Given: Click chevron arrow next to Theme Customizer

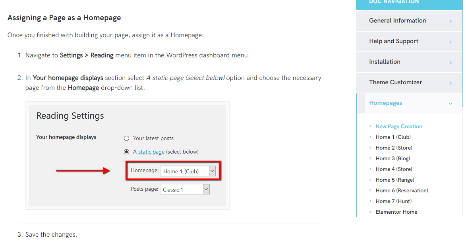Looking at the screenshot, I should (451, 83).
